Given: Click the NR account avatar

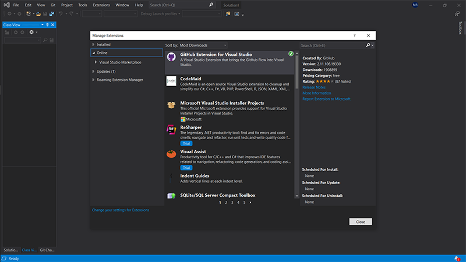Looking at the screenshot, I should 415,5.
